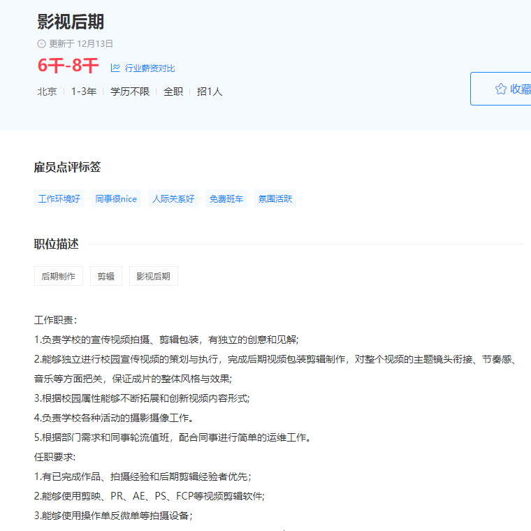Select the 同事很nice review tag

(x=116, y=199)
